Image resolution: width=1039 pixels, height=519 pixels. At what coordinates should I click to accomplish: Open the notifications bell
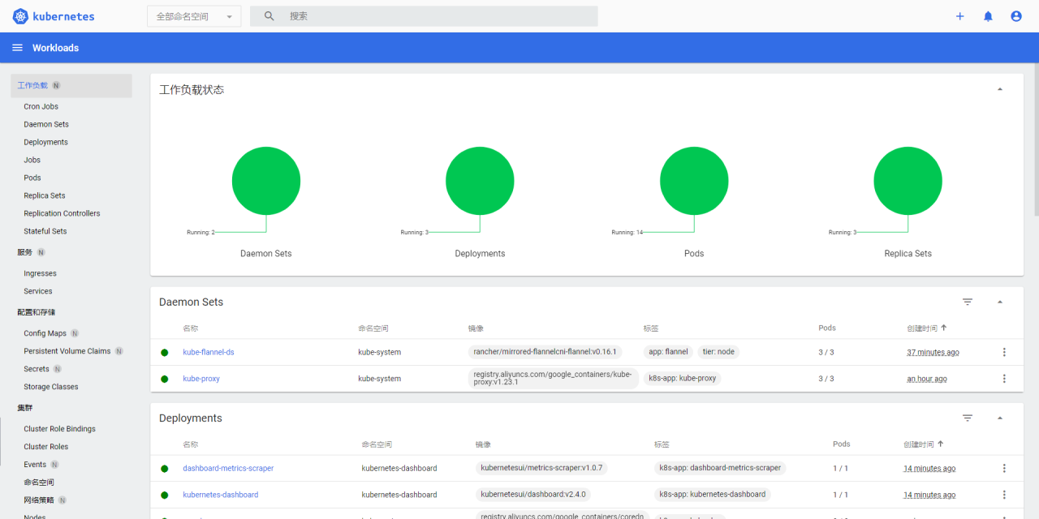pyautogui.click(x=988, y=16)
